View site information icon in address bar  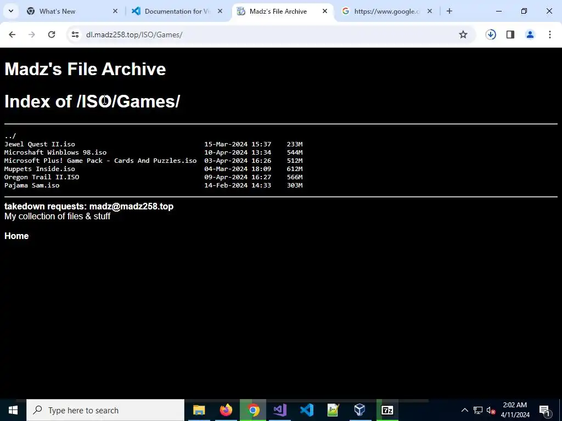point(75,35)
